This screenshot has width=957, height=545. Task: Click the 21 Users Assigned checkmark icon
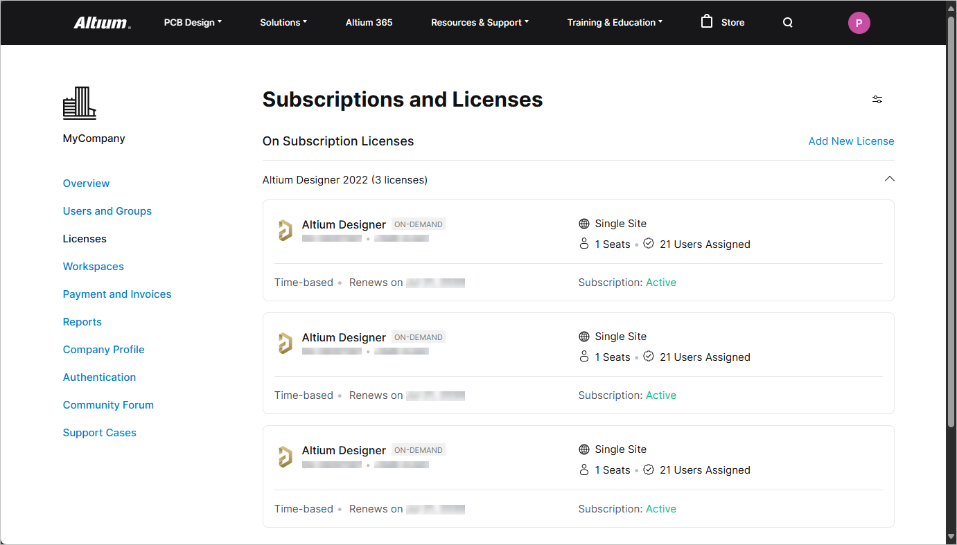(x=648, y=243)
